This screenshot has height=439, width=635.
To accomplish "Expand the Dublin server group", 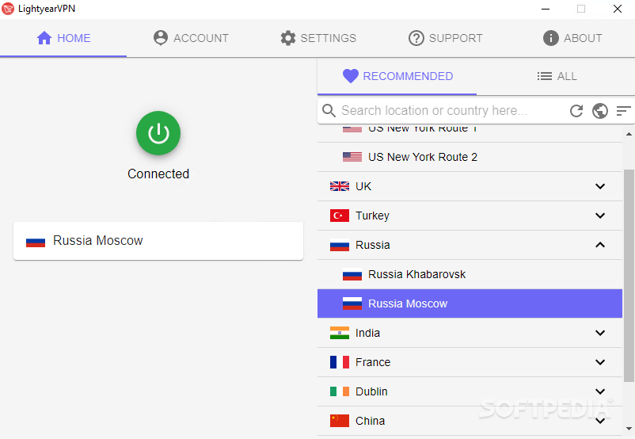I will coord(470,391).
